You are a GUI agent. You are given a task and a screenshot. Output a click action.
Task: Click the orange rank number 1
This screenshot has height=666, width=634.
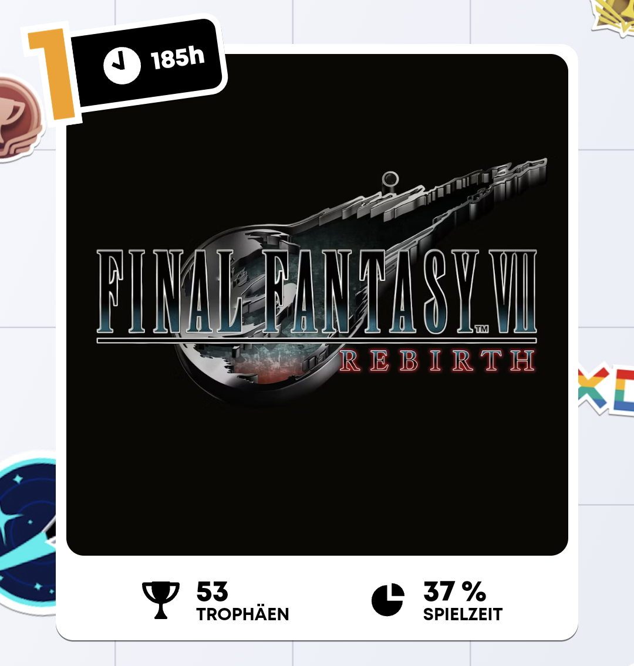click(52, 75)
